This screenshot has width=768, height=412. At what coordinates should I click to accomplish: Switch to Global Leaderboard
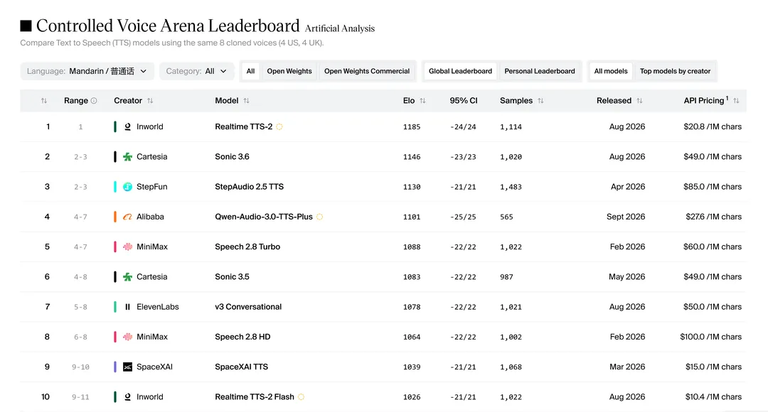coord(460,71)
